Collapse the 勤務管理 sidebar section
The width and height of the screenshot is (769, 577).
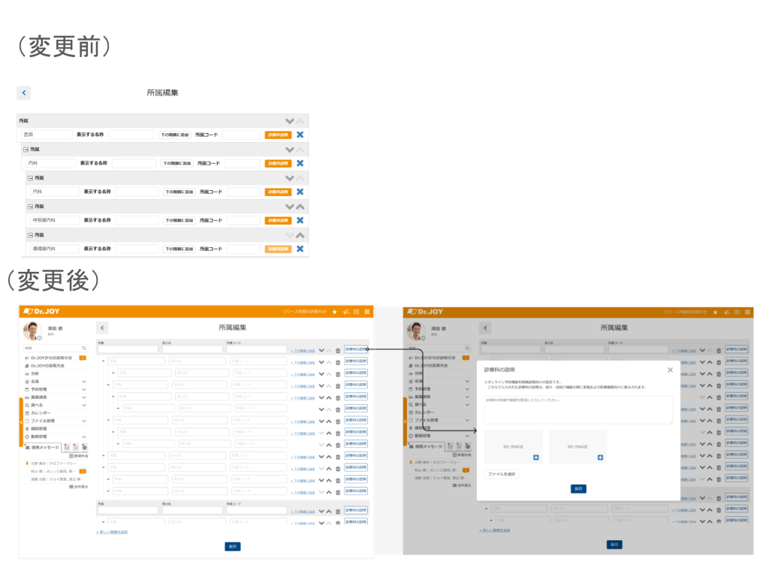[84, 437]
